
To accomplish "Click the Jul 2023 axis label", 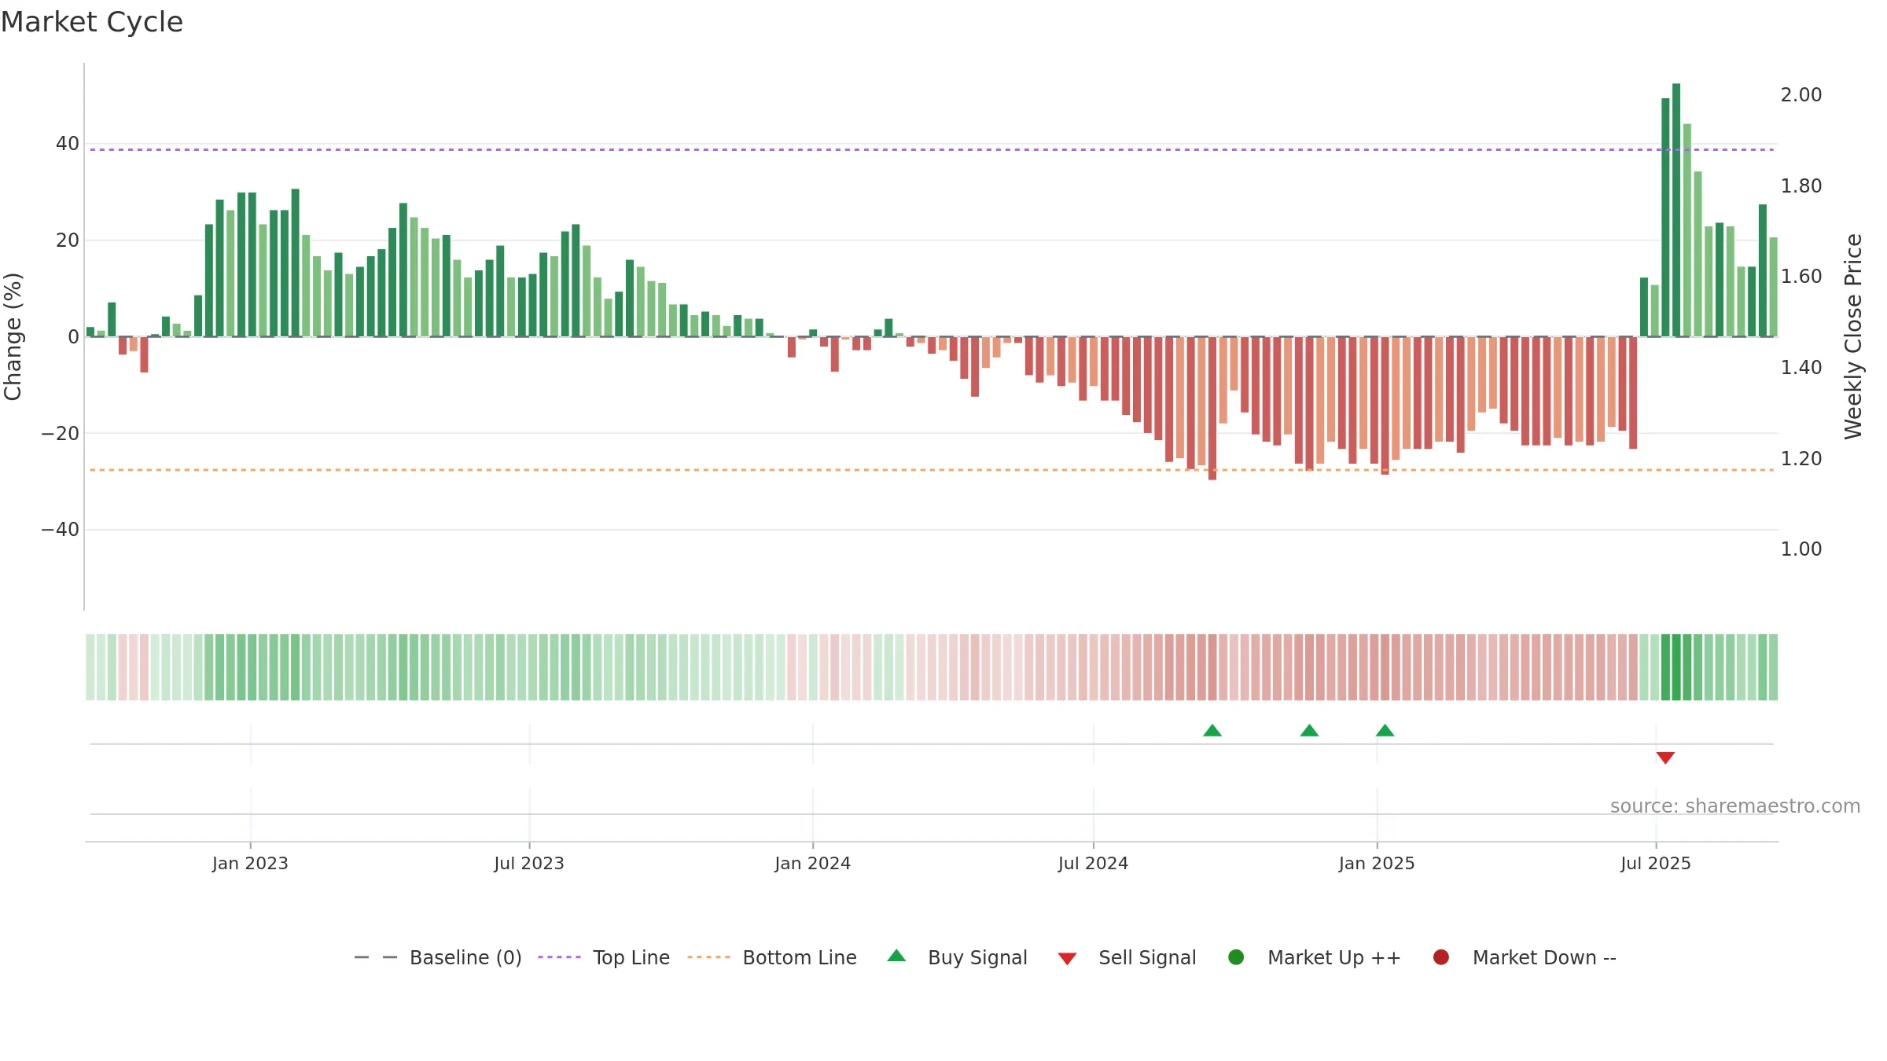I will click(x=529, y=864).
